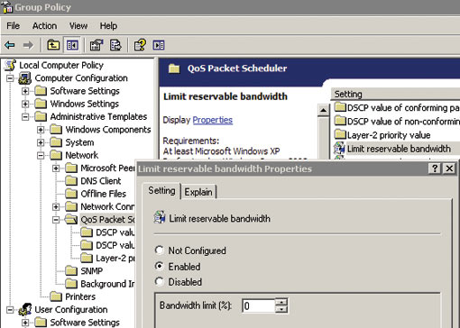Expand the System node
Screen dimensions: 460x328
click(x=41, y=142)
